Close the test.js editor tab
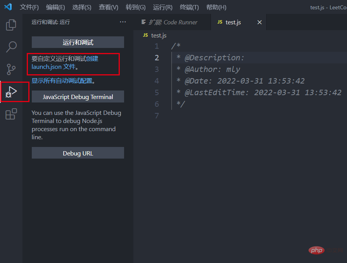The height and width of the screenshot is (263, 347). (x=259, y=22)
